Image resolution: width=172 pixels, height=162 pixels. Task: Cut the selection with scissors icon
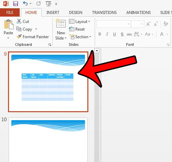23,21
